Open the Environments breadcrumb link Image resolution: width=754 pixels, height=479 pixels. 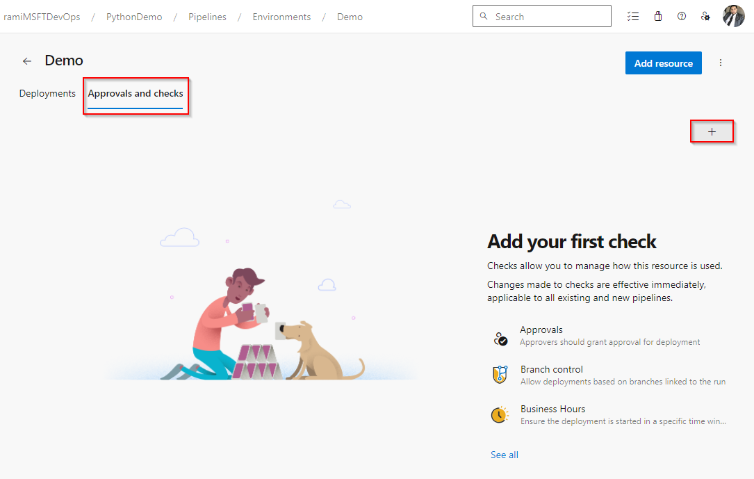(x=281, y=16)
